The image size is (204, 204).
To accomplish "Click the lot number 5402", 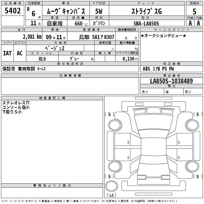I will pyautogui.click(x=12, y=11).
